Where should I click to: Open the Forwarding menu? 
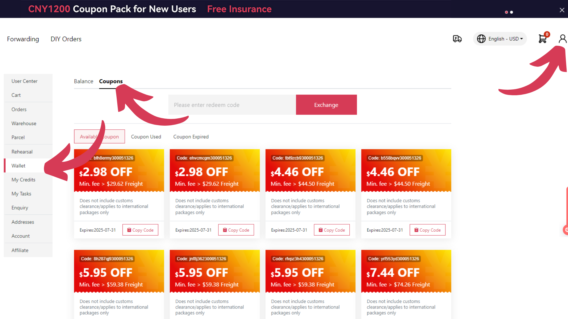(23, 39)
